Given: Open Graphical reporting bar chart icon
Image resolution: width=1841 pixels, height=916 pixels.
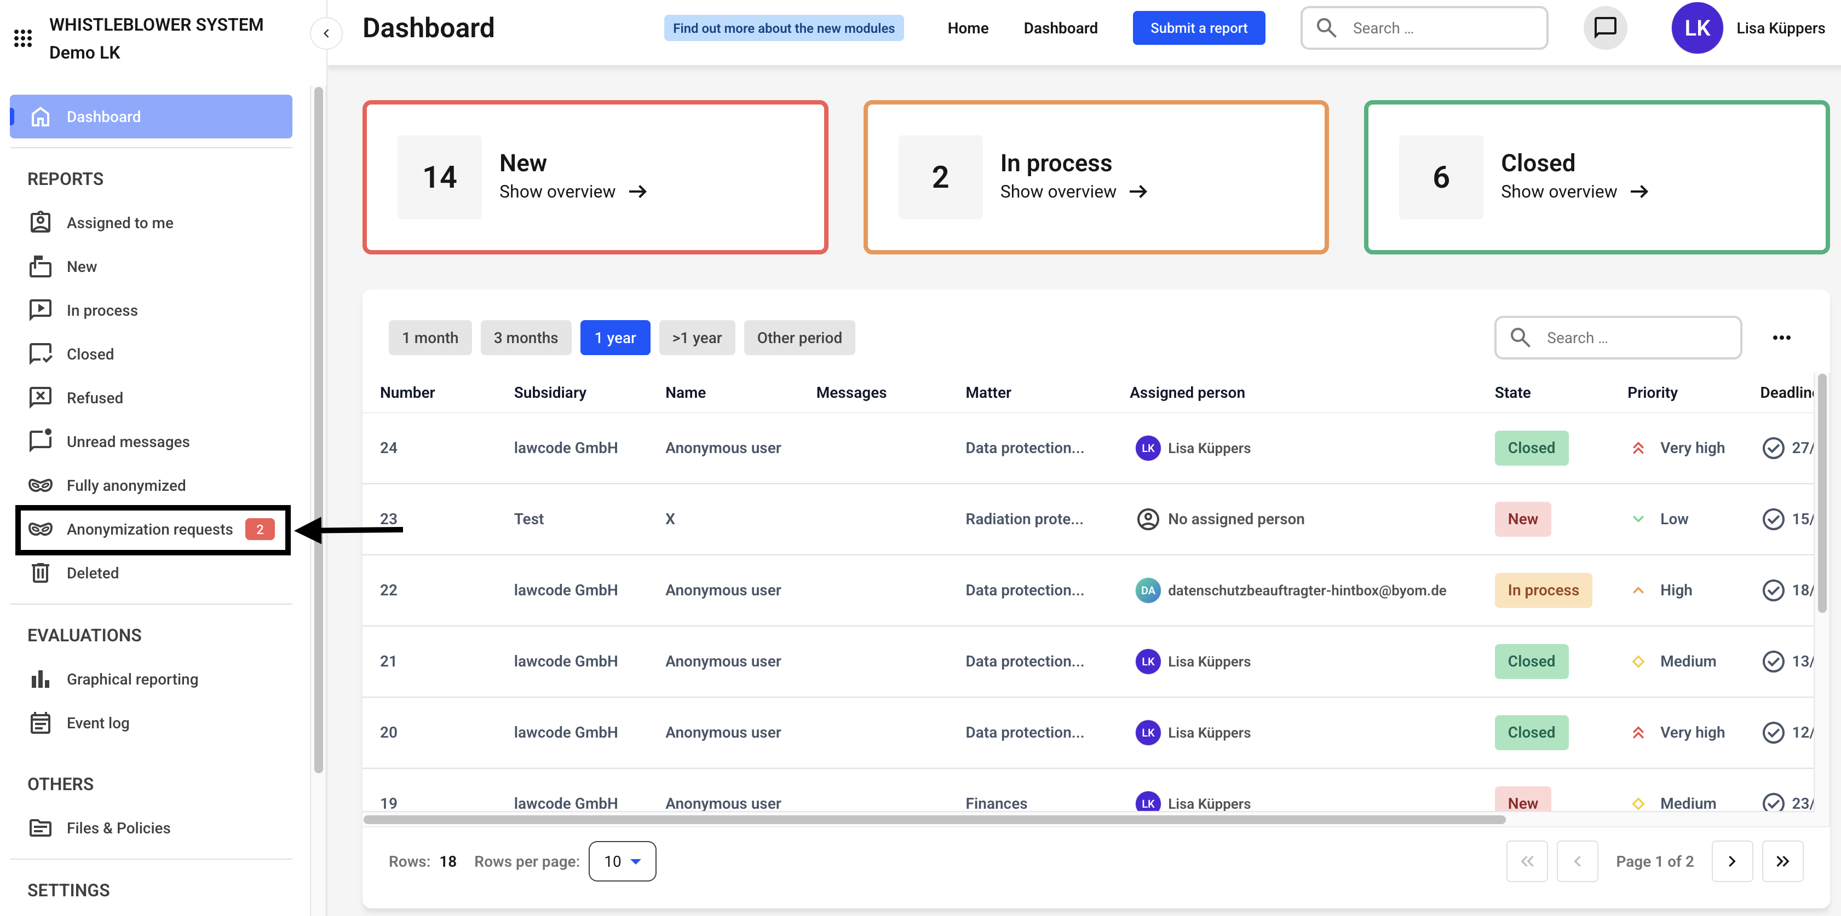Looking at the screenshot, I should coord(40,679).
